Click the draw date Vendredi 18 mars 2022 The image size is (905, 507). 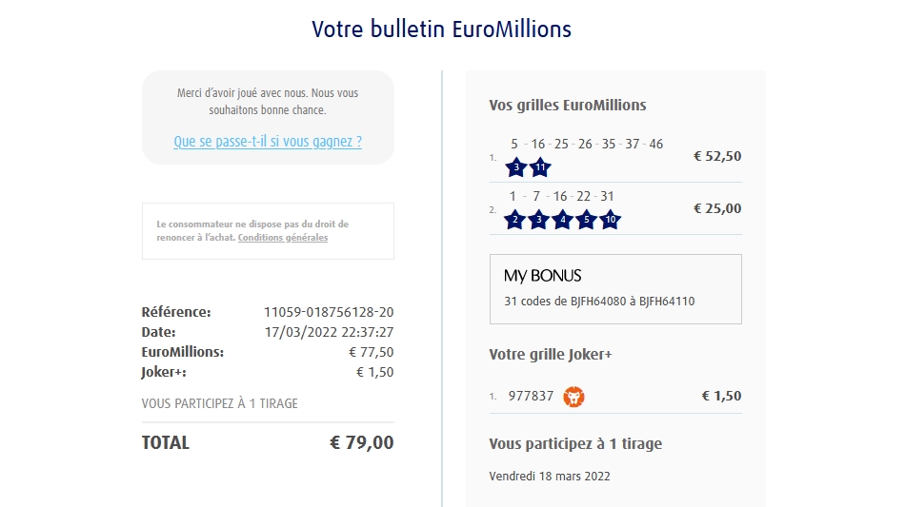[550, 476]
